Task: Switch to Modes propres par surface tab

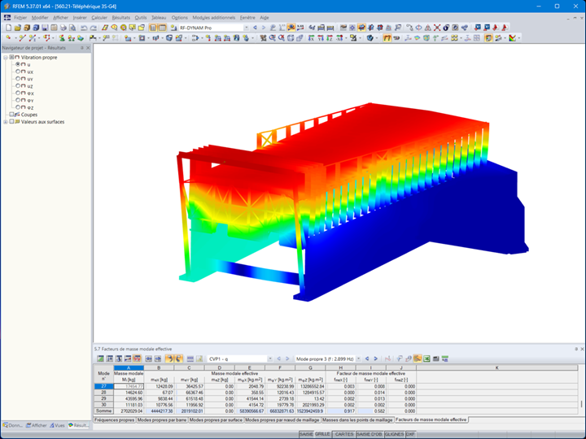Action: tap(216, 420)
